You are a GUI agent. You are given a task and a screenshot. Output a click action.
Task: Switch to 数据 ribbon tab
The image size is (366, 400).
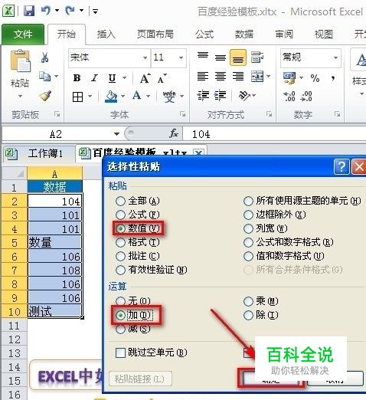[244, 34]
